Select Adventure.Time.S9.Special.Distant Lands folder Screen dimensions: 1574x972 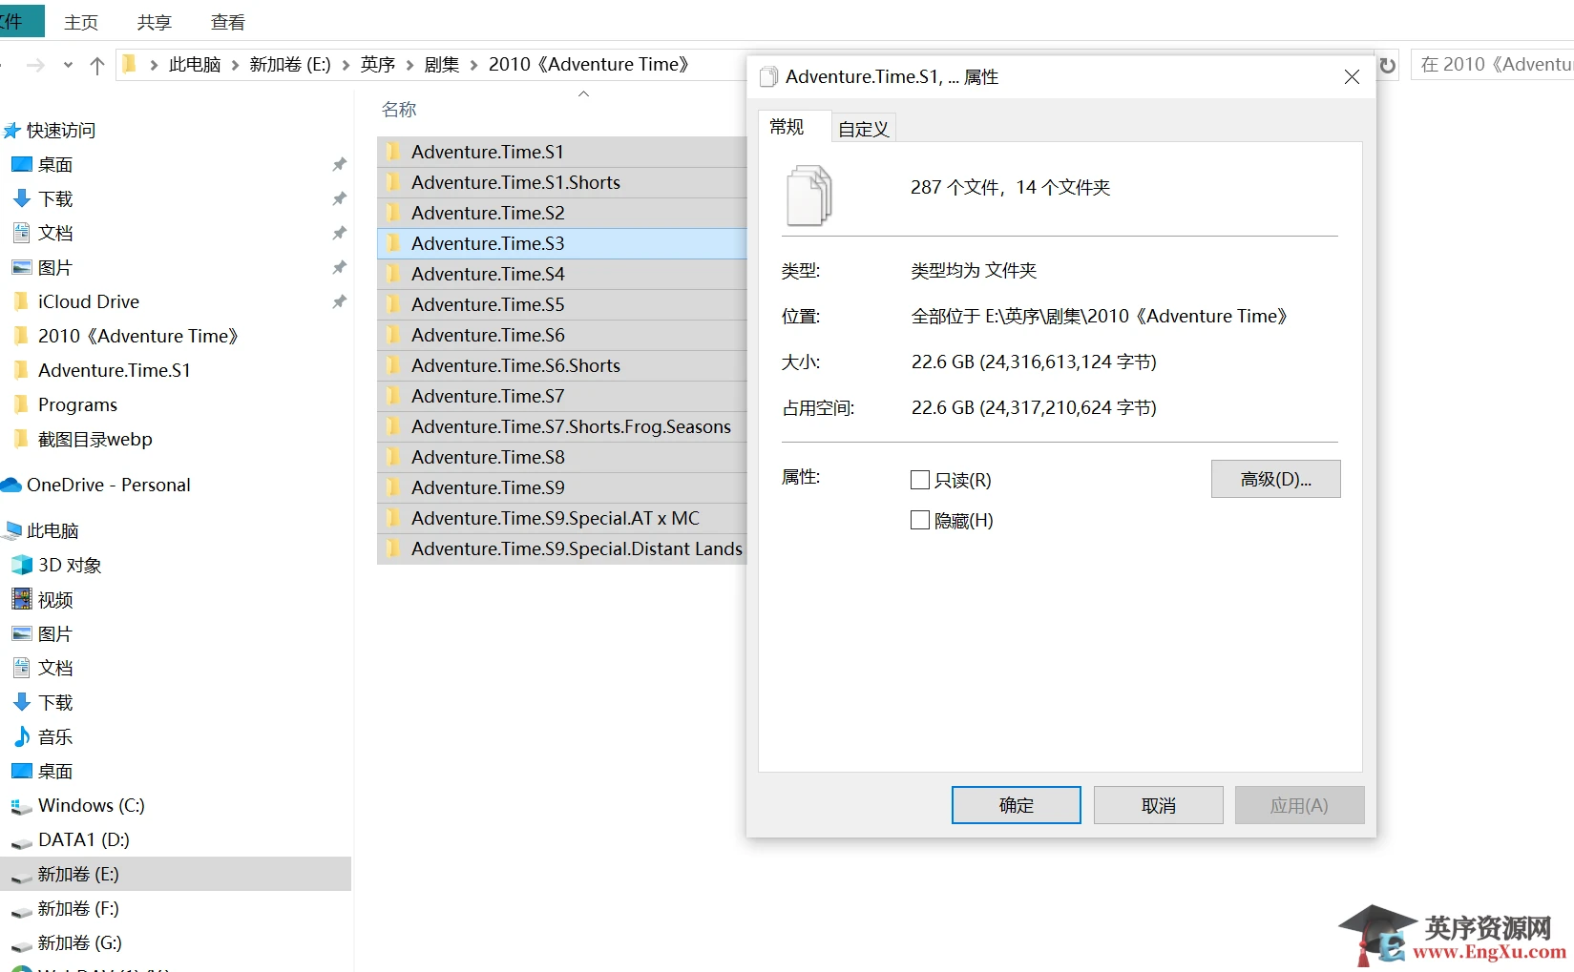click(x=562, y=548)
